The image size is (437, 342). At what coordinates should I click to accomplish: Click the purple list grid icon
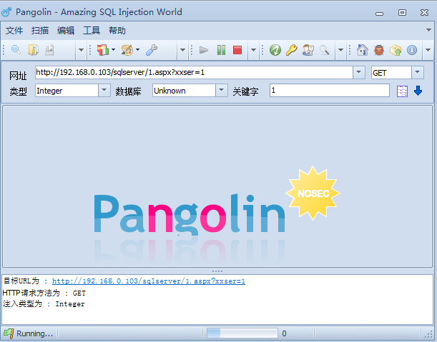(x=402, y=91)
